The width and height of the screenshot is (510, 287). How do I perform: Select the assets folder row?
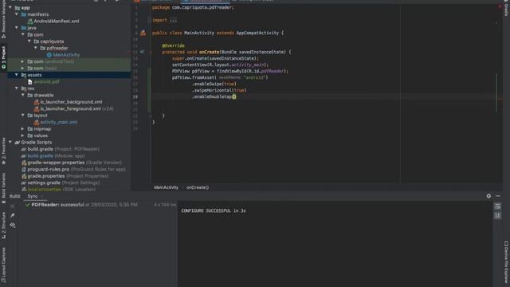69,75
